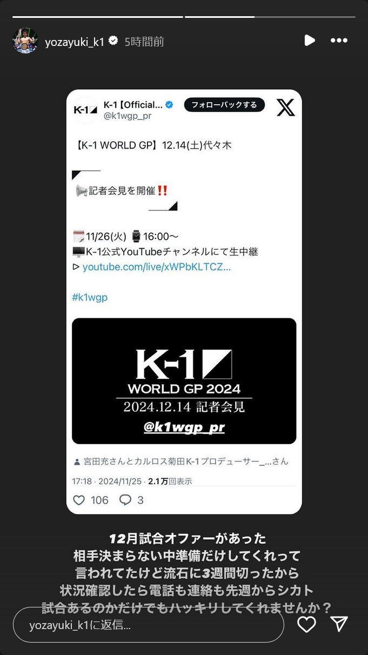Open the youtube.com/live link
The image size is (368, 655).
(156, 267)
